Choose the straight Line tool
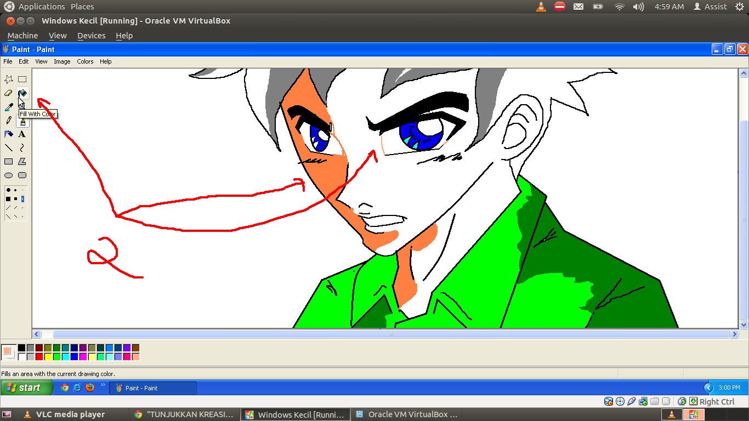Image resolution: width=749 pixels, height=421 pixels. click(x=9, y=148)
